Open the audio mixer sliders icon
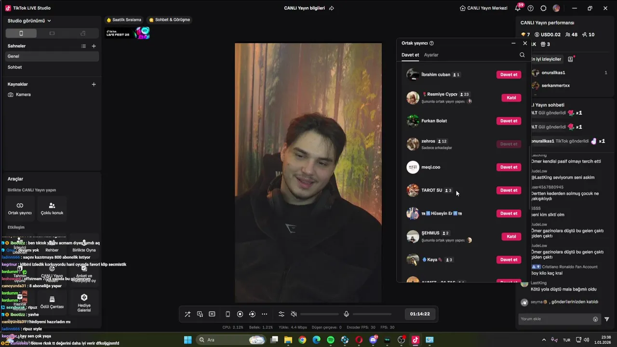 point(282,314)
